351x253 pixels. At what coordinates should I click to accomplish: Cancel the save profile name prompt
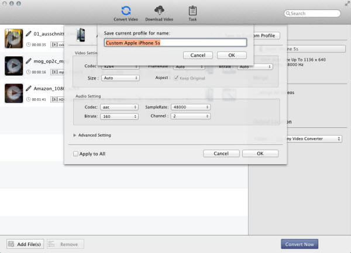(x=198, y=55)
